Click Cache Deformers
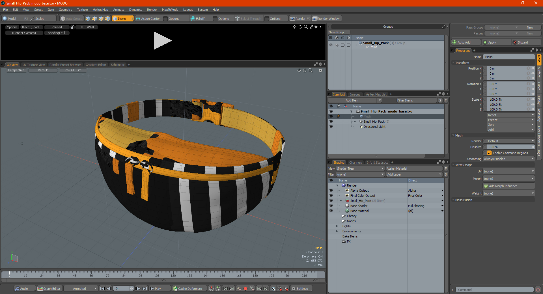 [x=189, y=289]
